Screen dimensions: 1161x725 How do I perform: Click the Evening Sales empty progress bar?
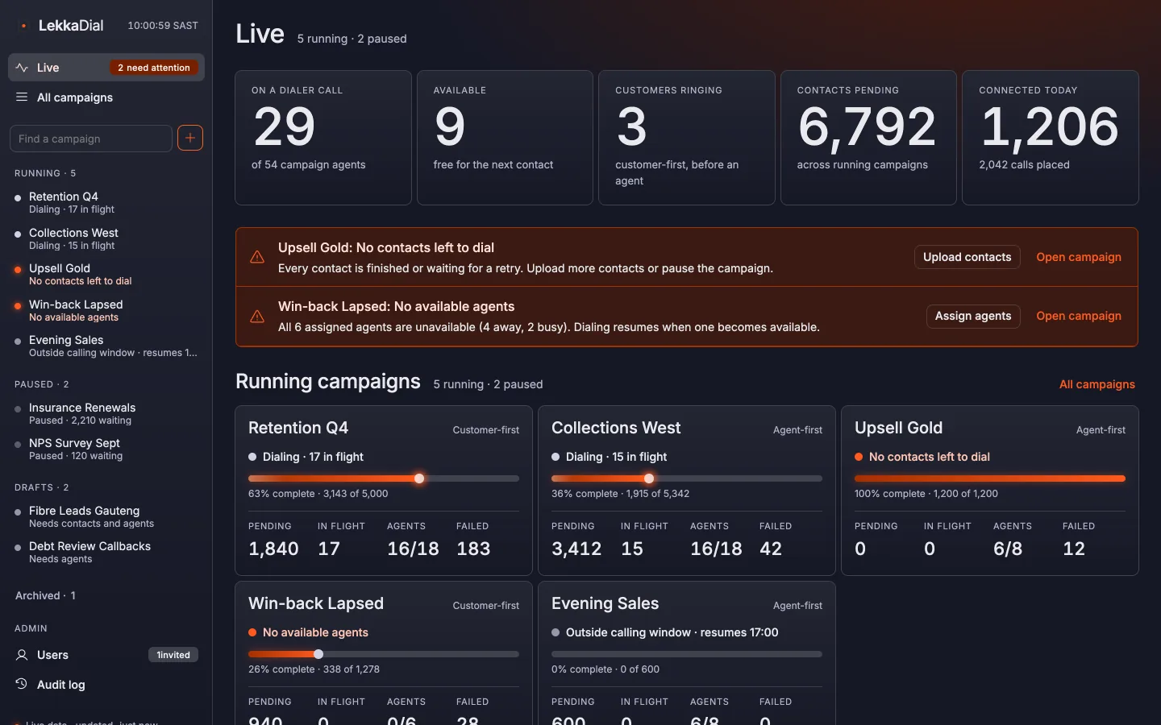pyautogui.click(x=687, y=654)
